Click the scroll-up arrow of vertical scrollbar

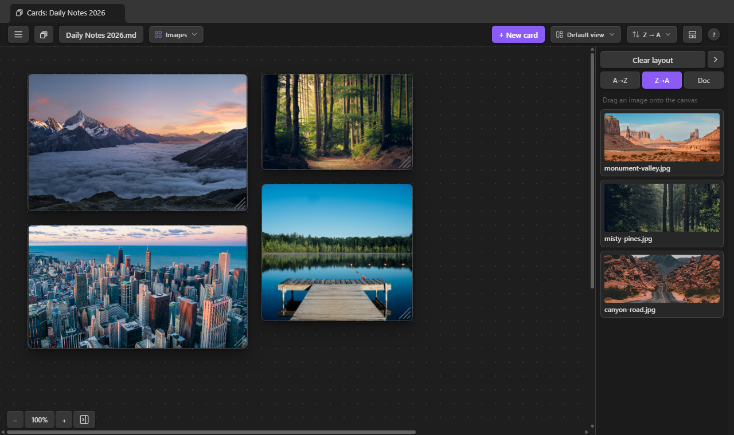pos(592,49)
